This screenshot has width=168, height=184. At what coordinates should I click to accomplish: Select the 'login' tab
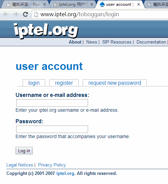point(34,83)
